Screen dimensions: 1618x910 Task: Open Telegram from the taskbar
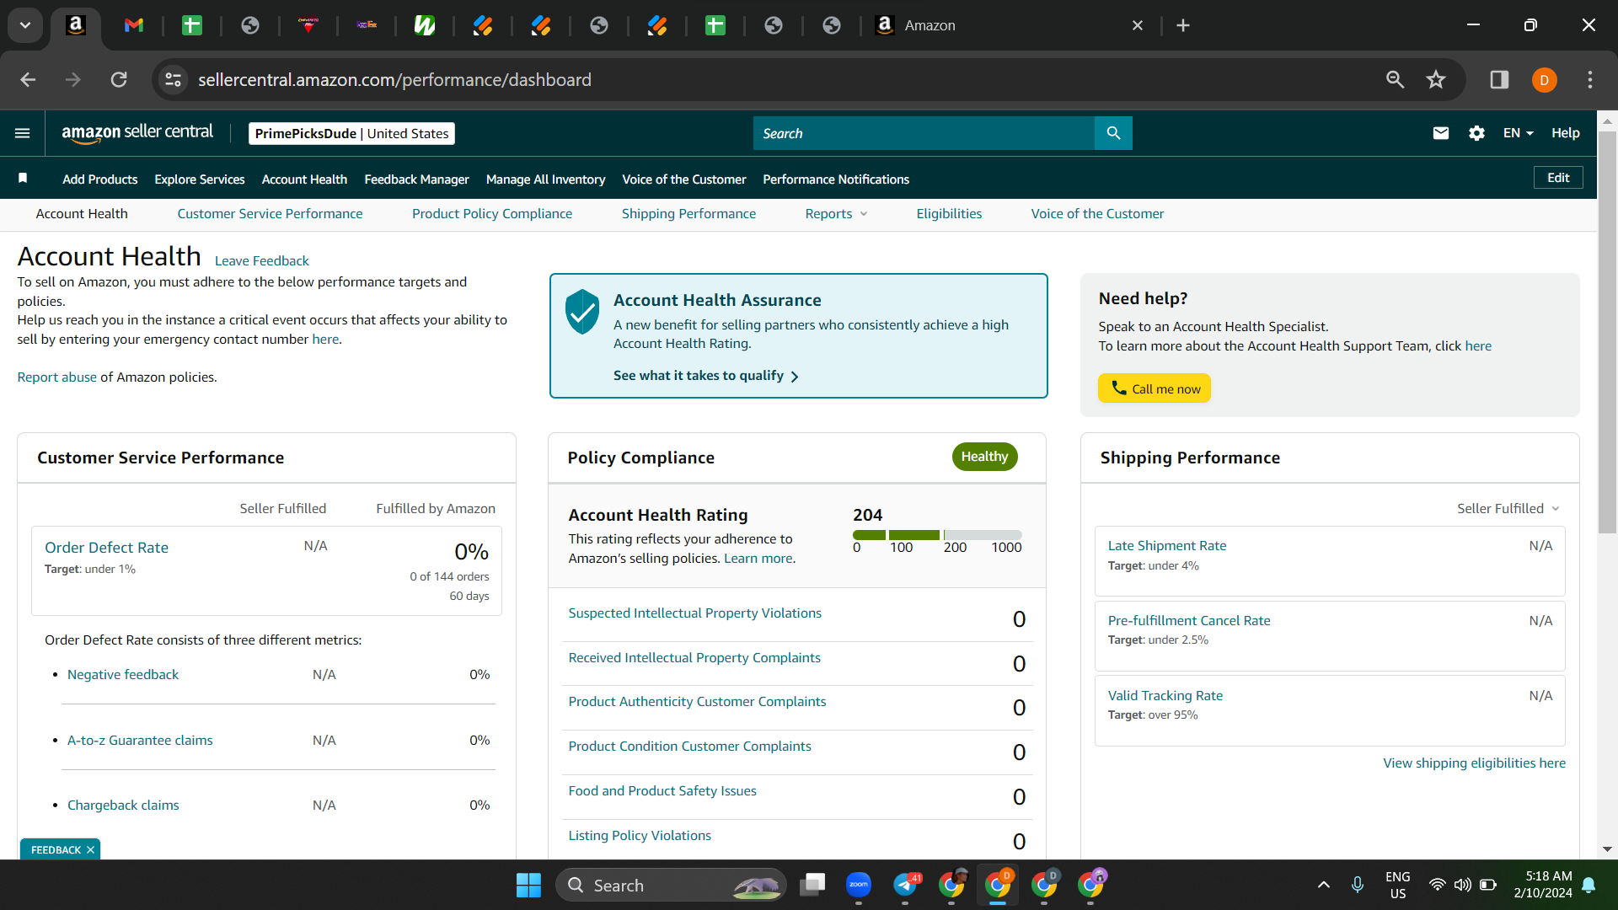pos(906,884)
